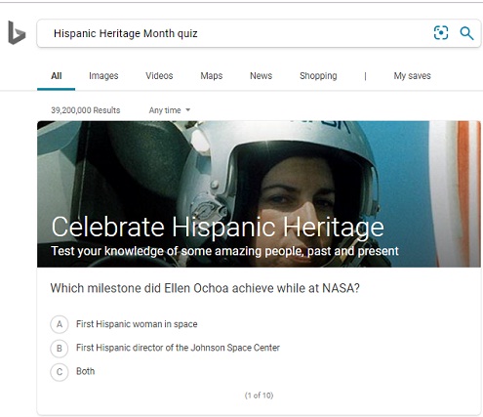Open the News tab
Image resolution: width=483 pixels, height=417 pixels.
click(x=261, y=76)
